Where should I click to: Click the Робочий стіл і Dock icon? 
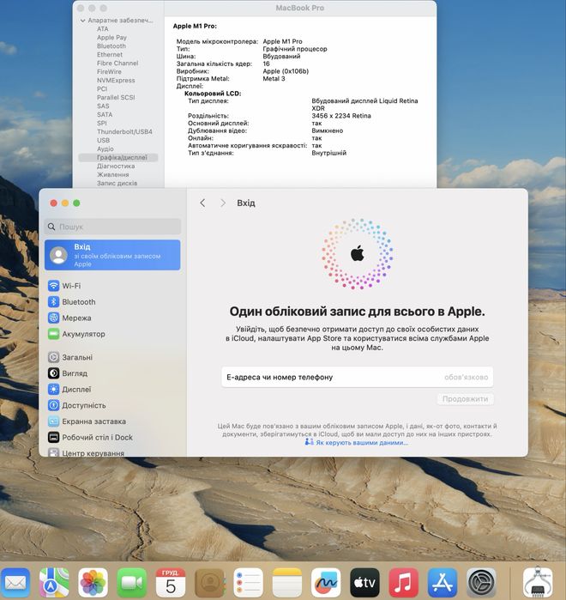(53, 438)
